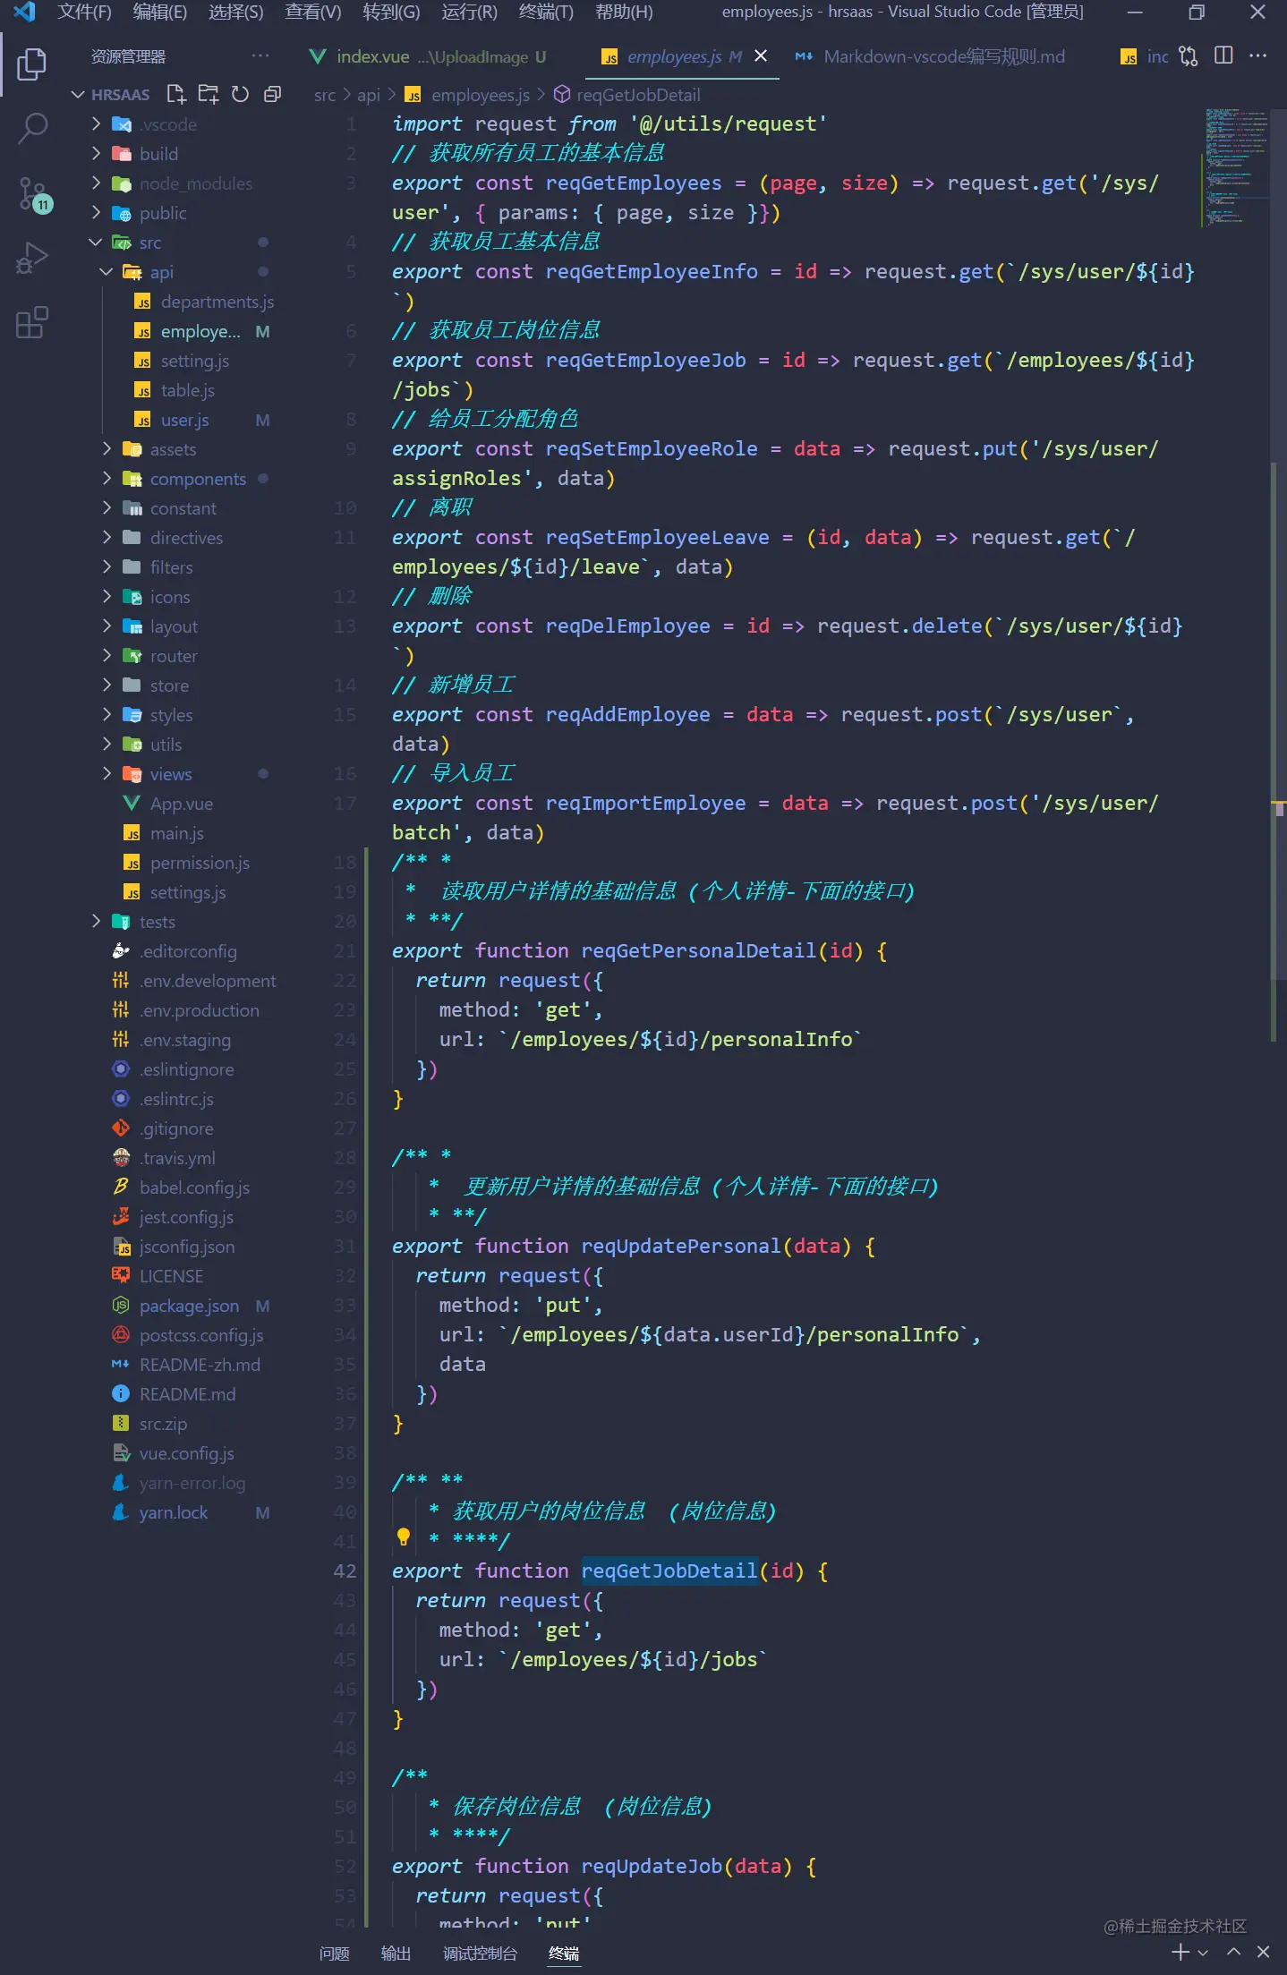Open package.json file
This screenshot has height=1975, width=1287.
[x=189, y=1306]
